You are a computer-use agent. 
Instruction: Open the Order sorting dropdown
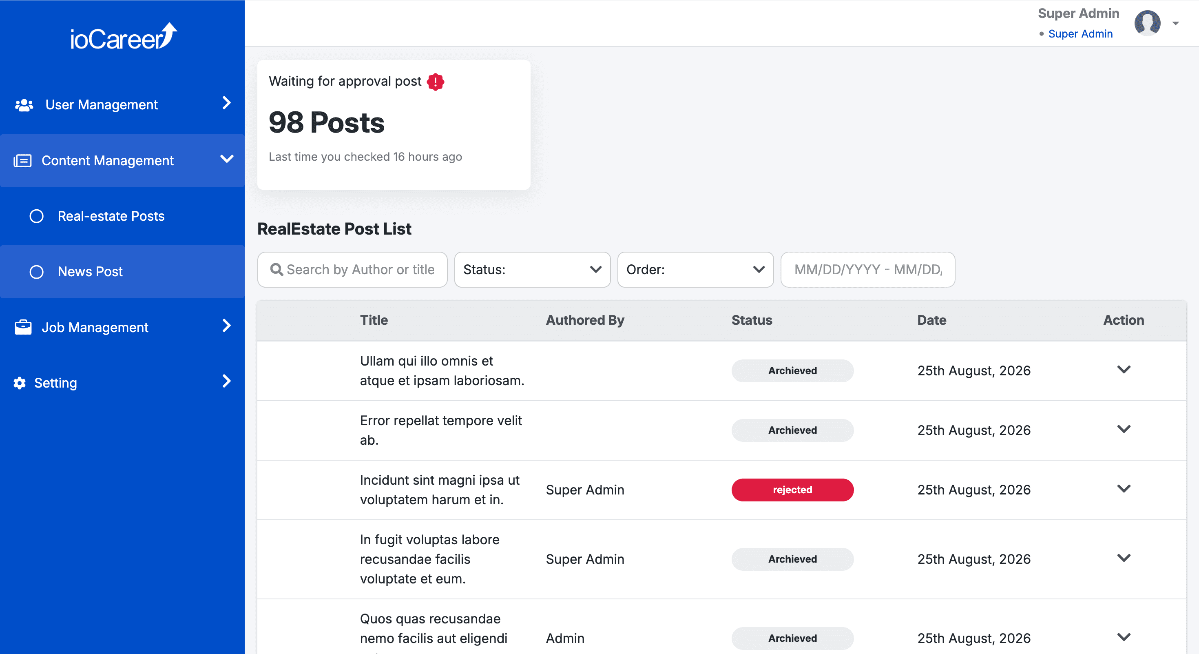pyautogui.click(x=695, y=270)
